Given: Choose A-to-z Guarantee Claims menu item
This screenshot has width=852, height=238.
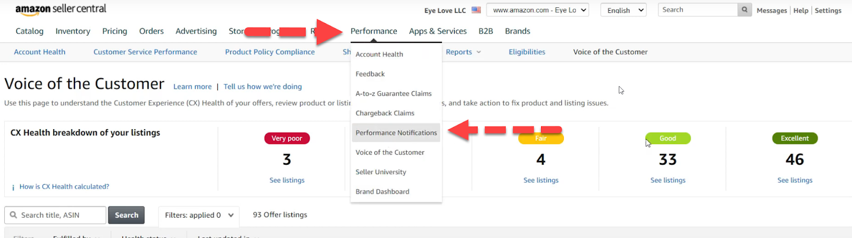Looking at the screenshot, I should (x=394, y=93).
